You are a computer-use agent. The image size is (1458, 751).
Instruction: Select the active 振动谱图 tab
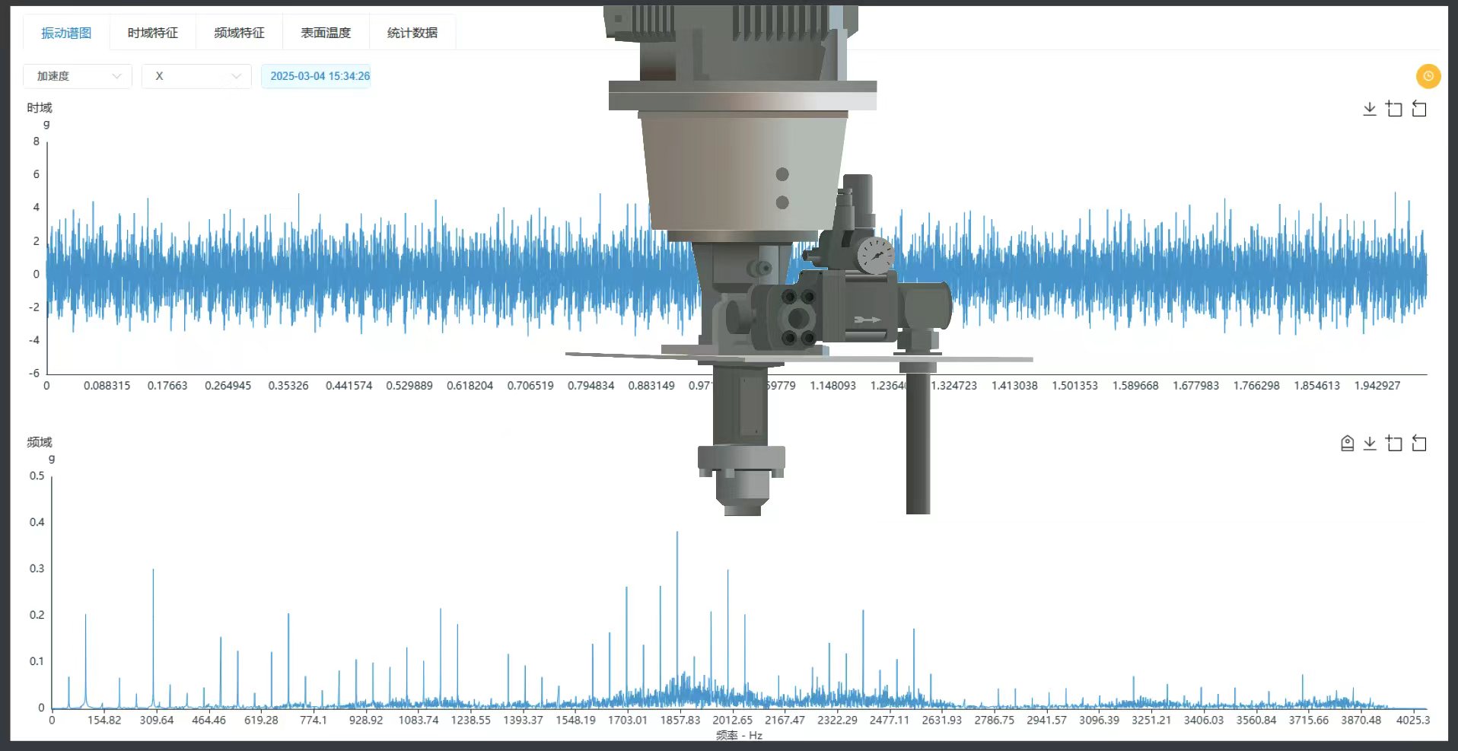click(x=66, y=33)
